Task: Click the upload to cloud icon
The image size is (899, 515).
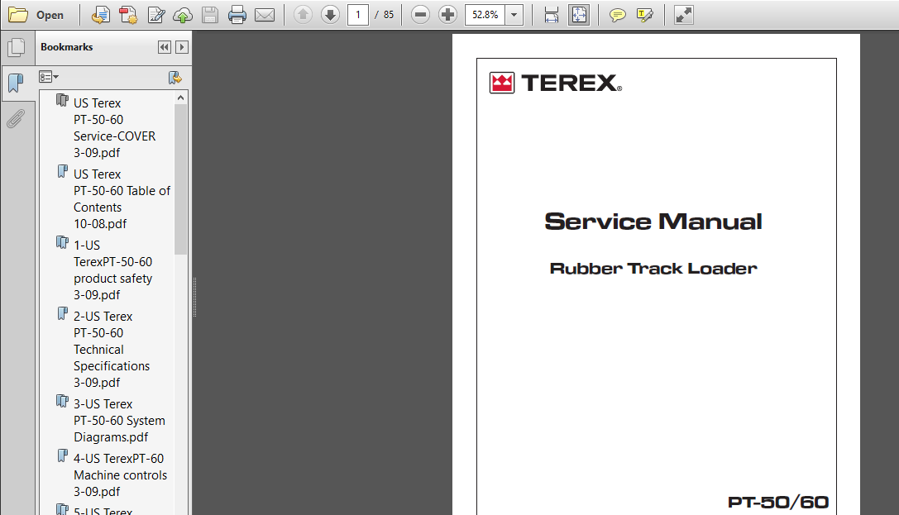Action: pyautogui.click(x=183, y=15)
